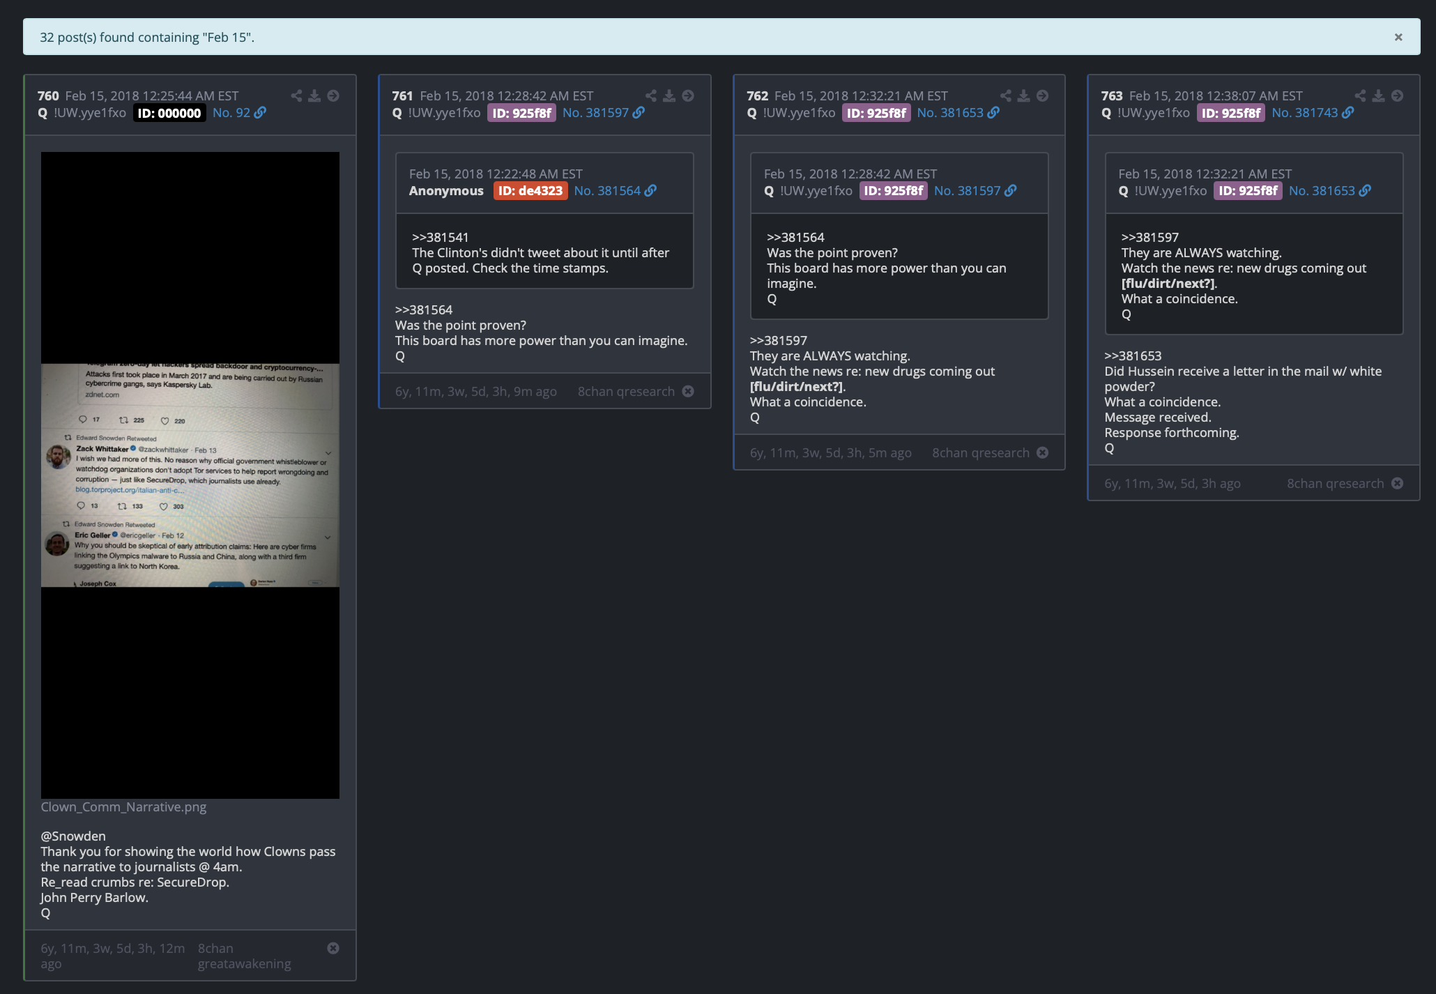This screenshot has width=1436, height=994.
Task: Click ID: 925f8f badge in post 762 quote
Action: point(894,191)
